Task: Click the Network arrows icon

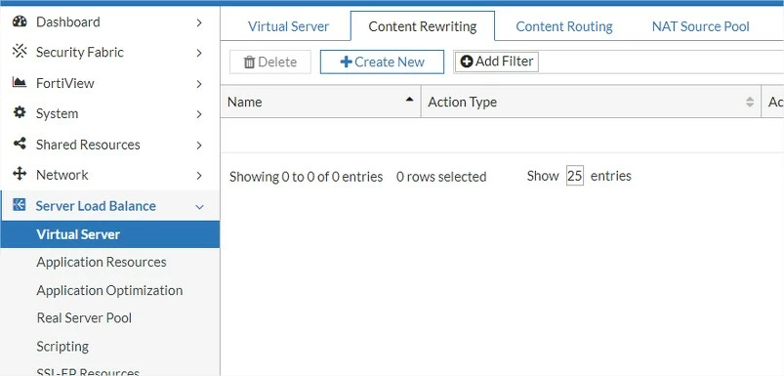Action: click(x=20, y=175)
